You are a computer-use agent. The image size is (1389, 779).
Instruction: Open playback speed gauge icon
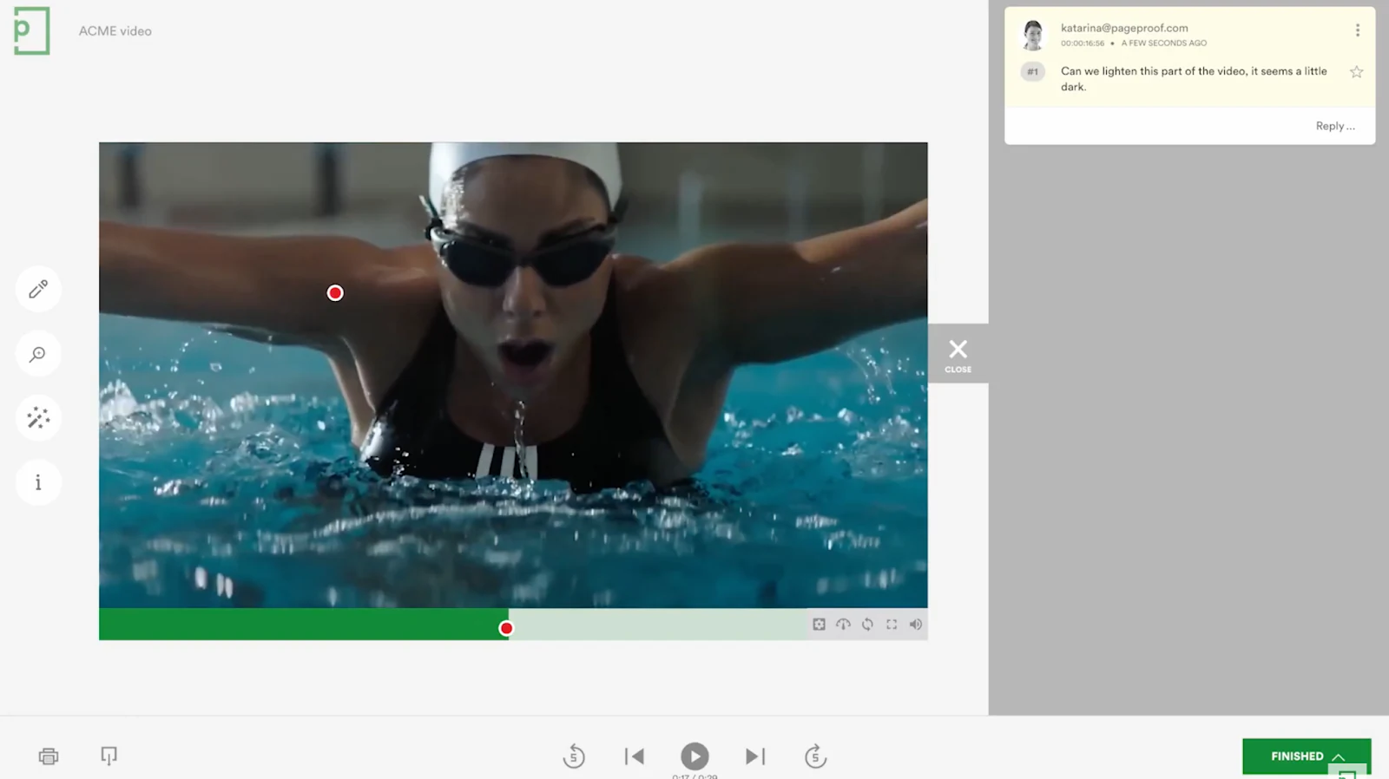843,625
